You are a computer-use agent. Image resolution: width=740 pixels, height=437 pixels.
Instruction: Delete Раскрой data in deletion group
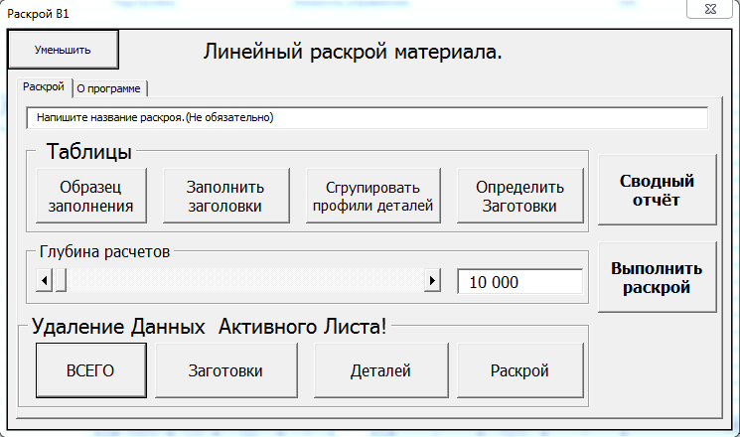click(520, 370)
